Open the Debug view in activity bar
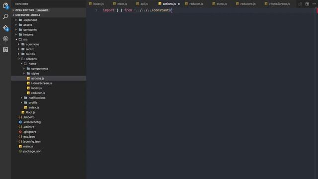The height and width of the screenshot is (179, 318). click(5, 39)
